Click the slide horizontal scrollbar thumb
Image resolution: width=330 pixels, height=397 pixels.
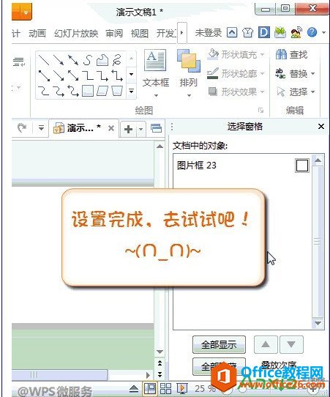[x=60, y=375]
